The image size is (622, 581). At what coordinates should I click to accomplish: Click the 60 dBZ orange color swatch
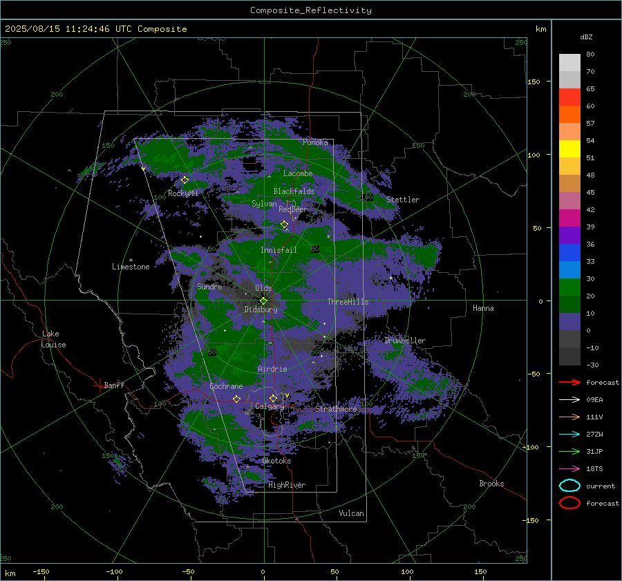(x=569, y=114)
